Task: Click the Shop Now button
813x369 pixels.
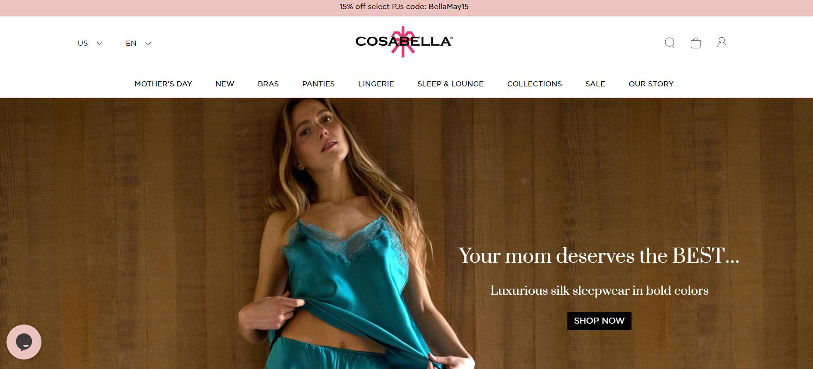Action: [x=599, y=321]
